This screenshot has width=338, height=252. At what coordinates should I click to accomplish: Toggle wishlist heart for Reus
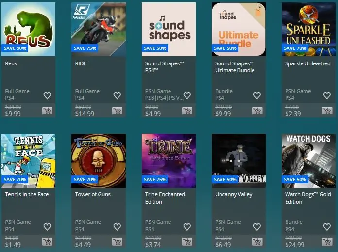tap(47, 95)
